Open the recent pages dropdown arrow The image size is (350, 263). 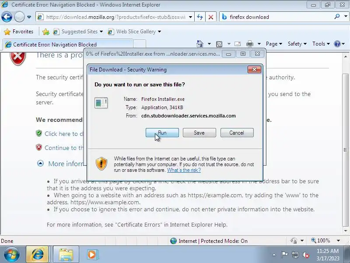pyautogui.click(x=29, y=17)
